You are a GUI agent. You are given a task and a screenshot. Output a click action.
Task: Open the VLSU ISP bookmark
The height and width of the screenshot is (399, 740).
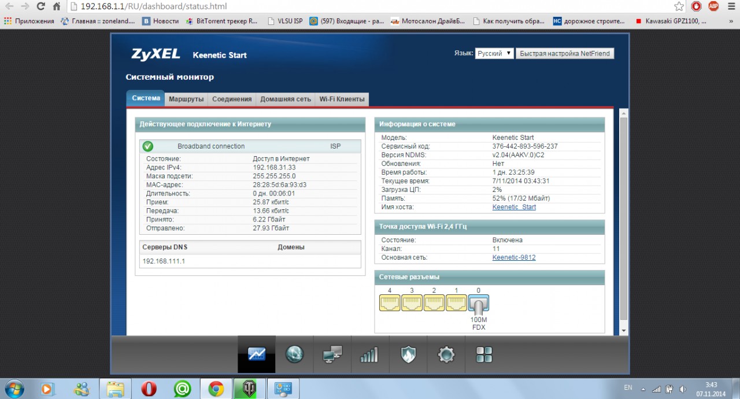tap(285, 21)
